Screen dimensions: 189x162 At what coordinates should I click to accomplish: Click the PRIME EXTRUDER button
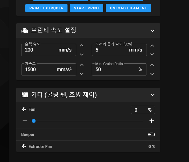pos(46,8)
